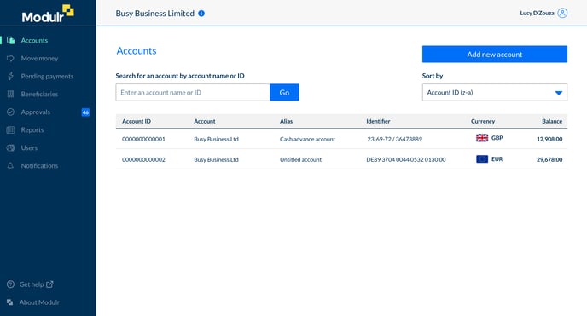Click the Users sidebar icon
This screenshot has height=316, width=587.
click(10, 148)
